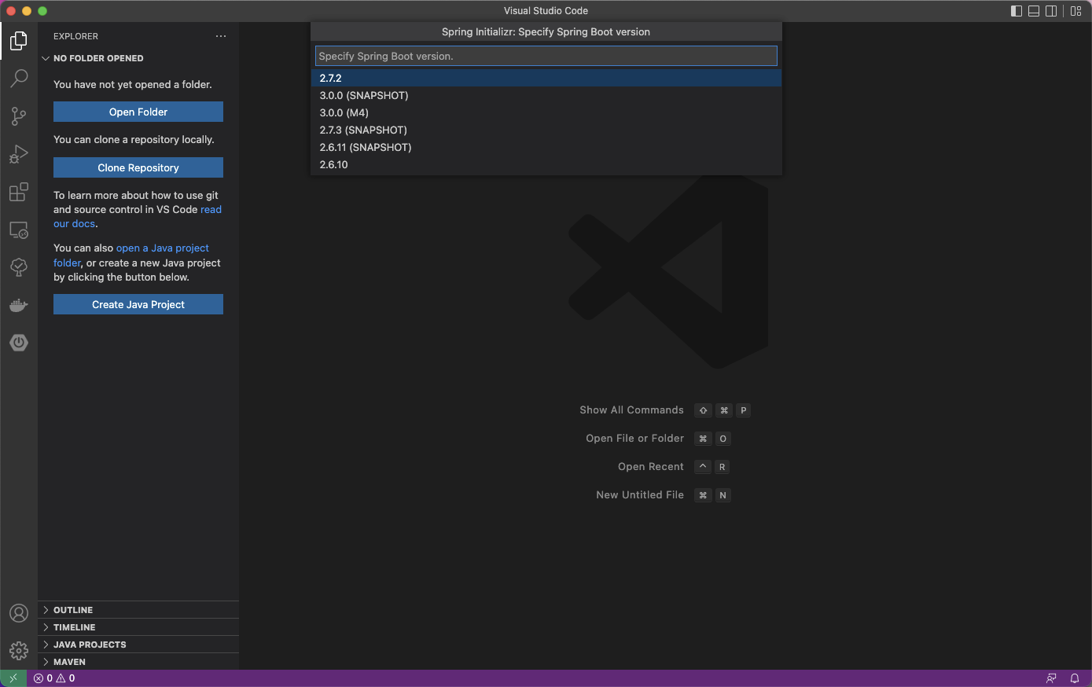Open the Remote Explorer icon
The width and height of the screenshot is (1092, 687).
19,230
